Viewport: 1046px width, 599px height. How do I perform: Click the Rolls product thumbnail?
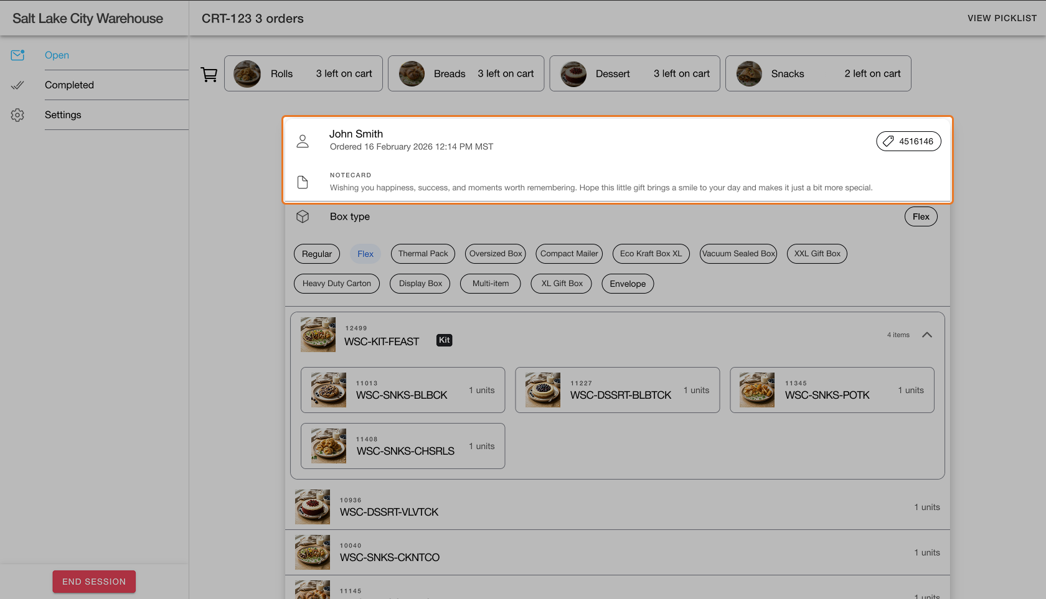[247, 74]
